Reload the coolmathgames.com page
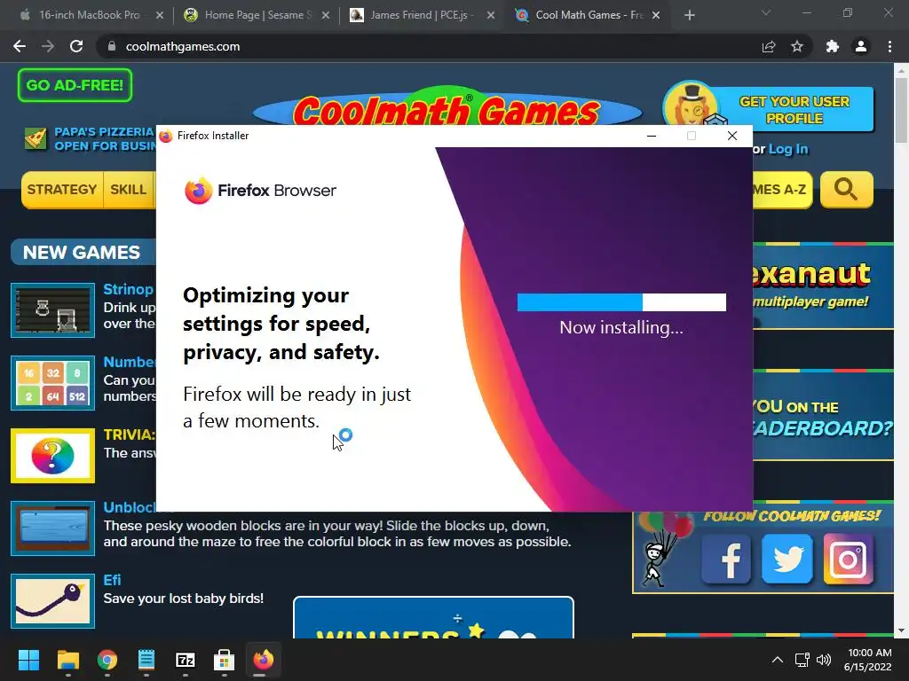 coord(76,46)
